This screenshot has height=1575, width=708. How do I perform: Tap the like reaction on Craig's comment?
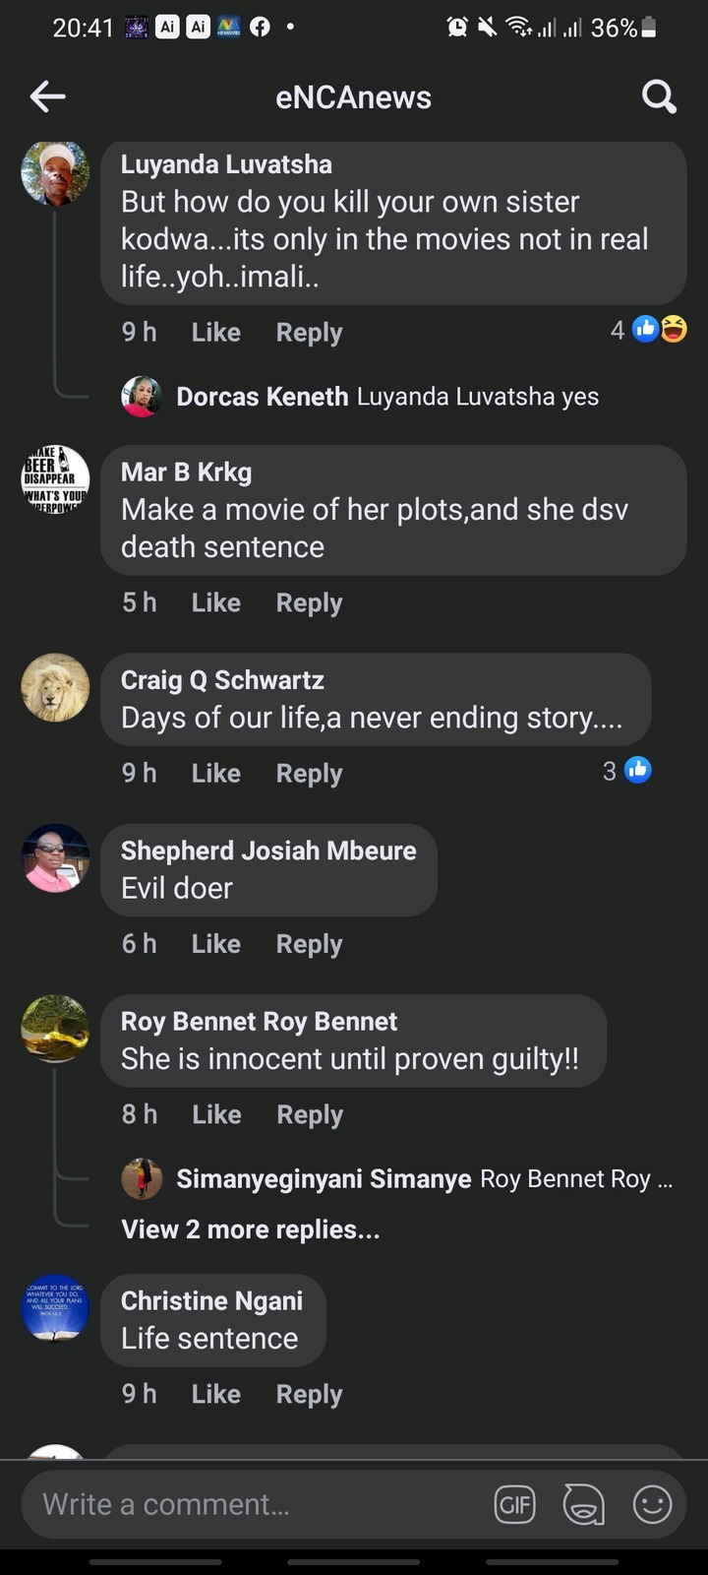click(637, 770)
